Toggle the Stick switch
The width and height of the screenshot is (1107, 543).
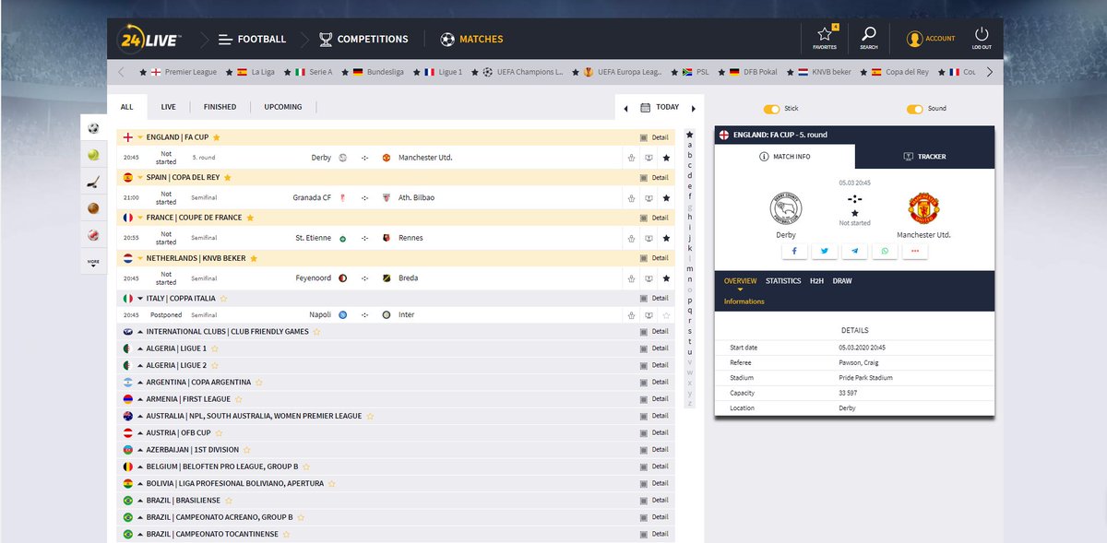772,109
